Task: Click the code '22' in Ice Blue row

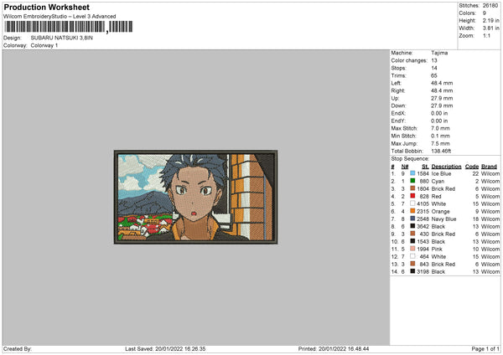Action: point(475,173)
